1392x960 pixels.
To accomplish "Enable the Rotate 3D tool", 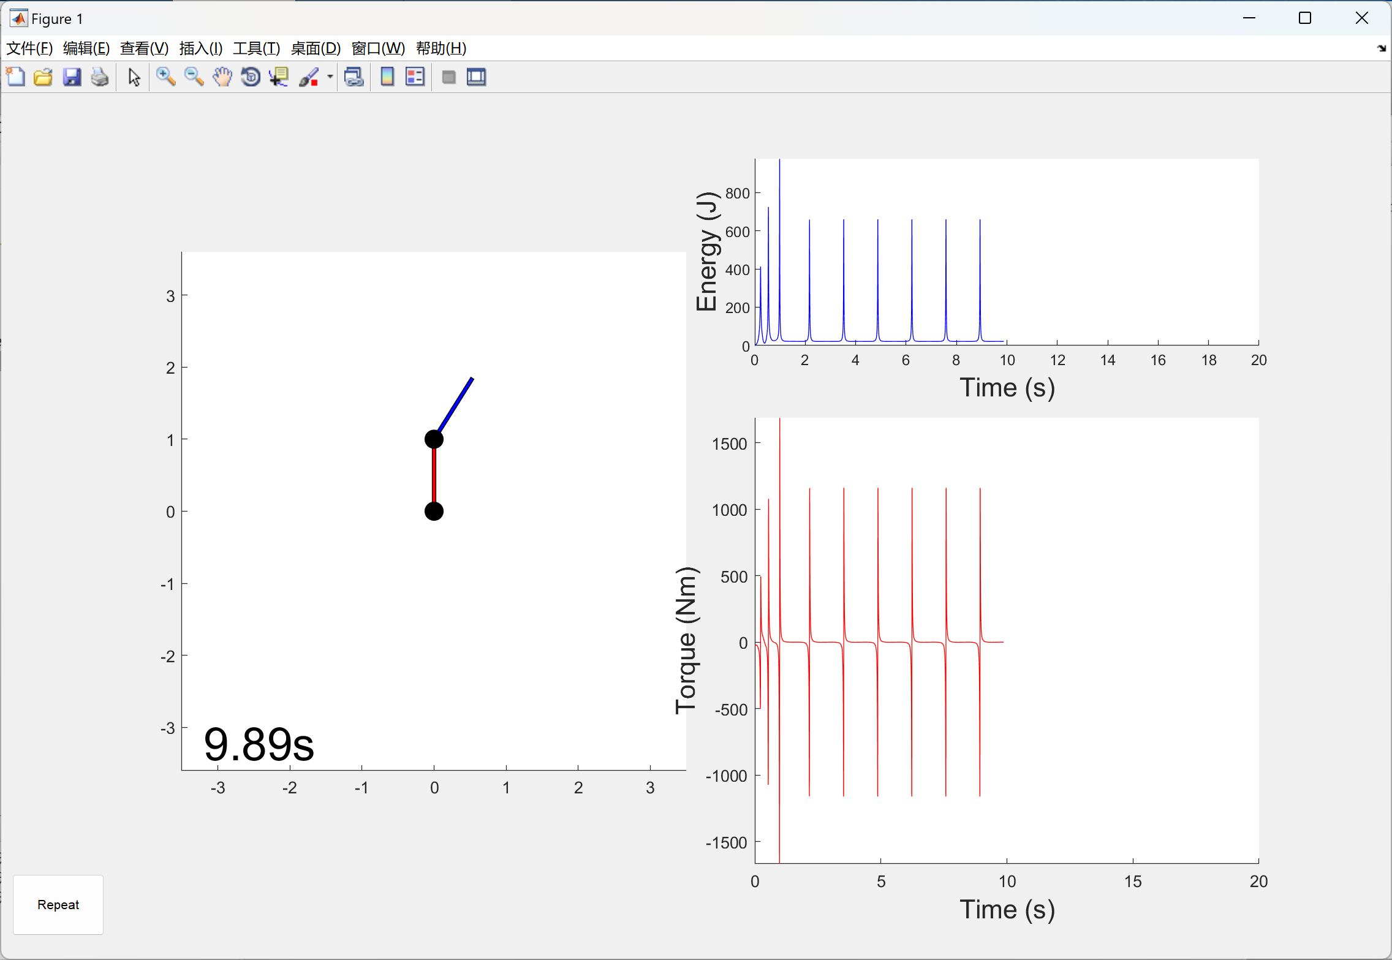I will click(x=251, y=77).
